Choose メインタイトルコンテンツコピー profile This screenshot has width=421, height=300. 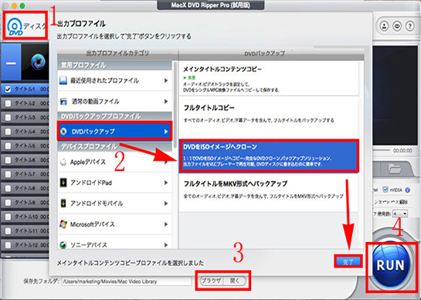coord(269,79)
